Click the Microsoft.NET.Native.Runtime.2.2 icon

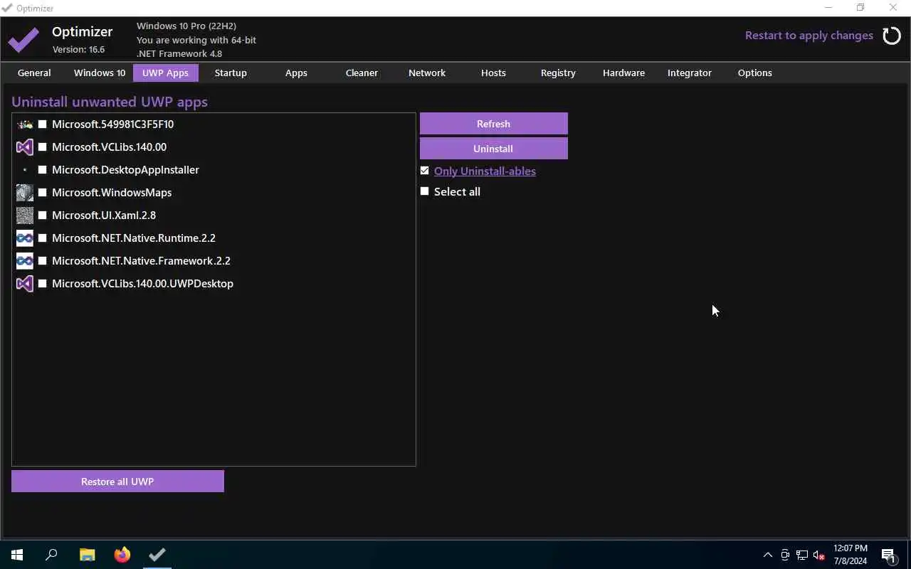tap(25, 238)
